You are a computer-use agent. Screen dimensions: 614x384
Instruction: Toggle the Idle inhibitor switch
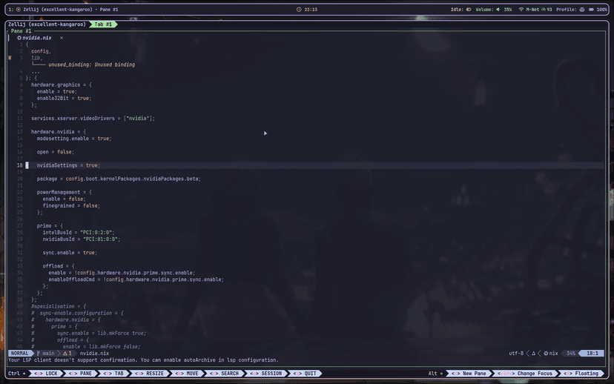coord(469,10)
